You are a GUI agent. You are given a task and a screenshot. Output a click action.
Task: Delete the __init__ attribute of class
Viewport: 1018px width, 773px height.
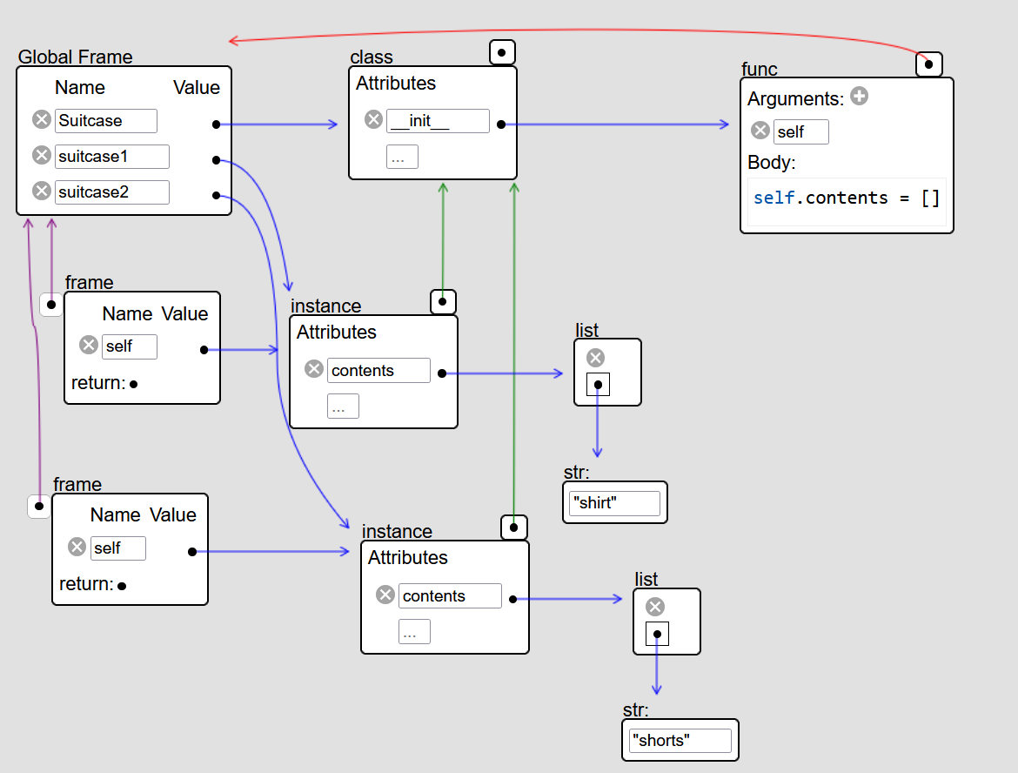coord(373,120)
